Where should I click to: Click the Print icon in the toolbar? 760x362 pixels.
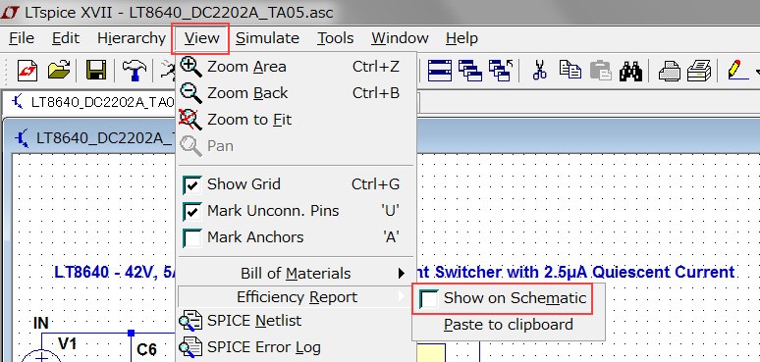670,72
